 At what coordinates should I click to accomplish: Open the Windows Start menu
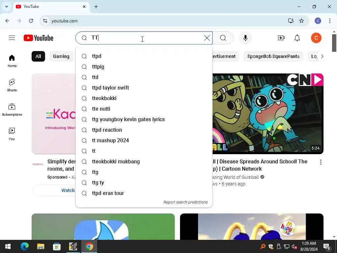pos(8,246)
